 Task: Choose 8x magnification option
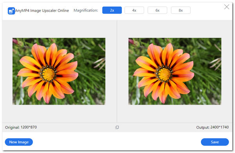tap(181, 10)
